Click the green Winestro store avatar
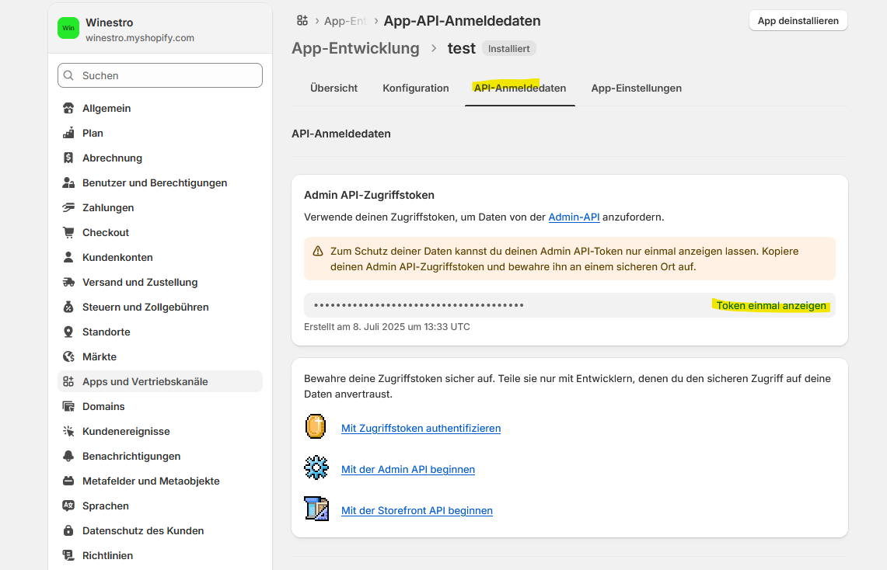This screenshot has height=570, width=887. [68, 29]
